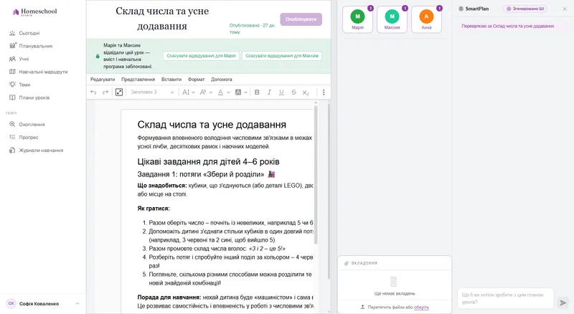Toggle italic formatting
The image size is (574, 314).
point(269,92)
